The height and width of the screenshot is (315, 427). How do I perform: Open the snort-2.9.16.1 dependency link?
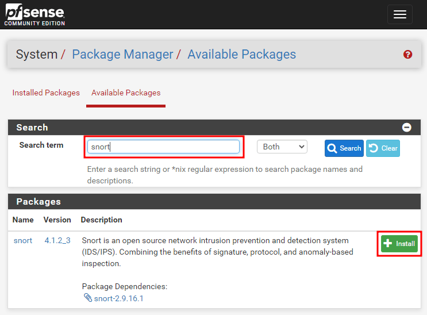coord(118,298)
